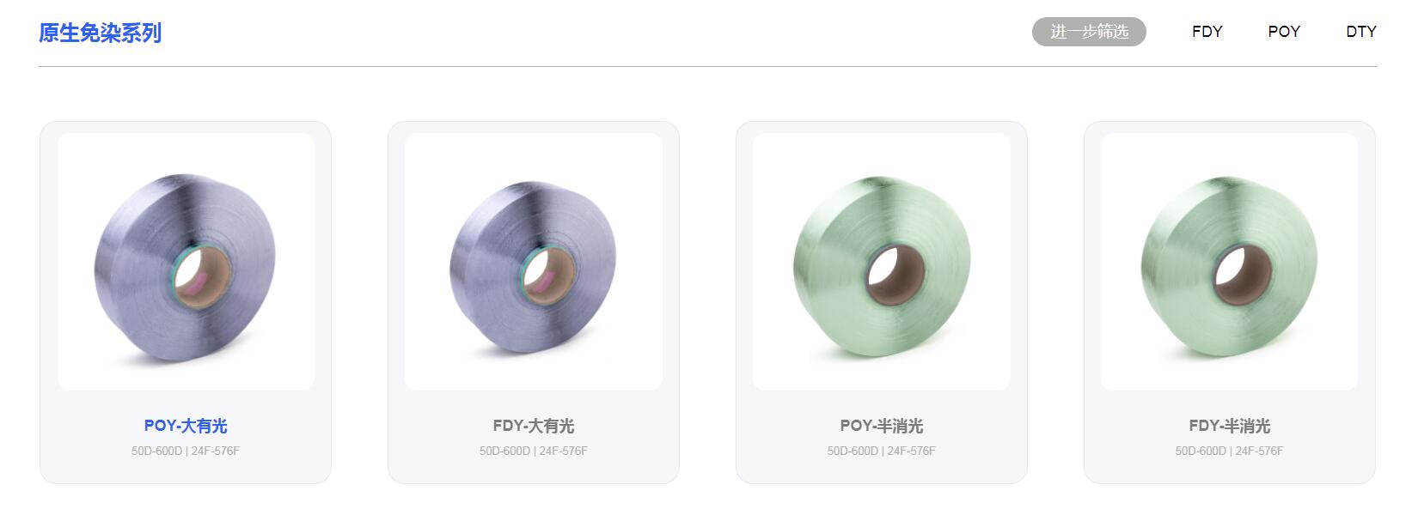Click the spec text under FDY-半消光
Image resolution: width=1412 pixels, height=527 pixels.
1230,451
